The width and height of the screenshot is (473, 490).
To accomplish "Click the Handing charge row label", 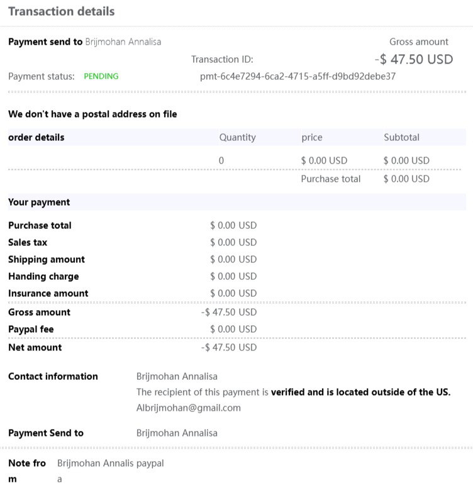I will pyautogui.click(x=43, y=276).
